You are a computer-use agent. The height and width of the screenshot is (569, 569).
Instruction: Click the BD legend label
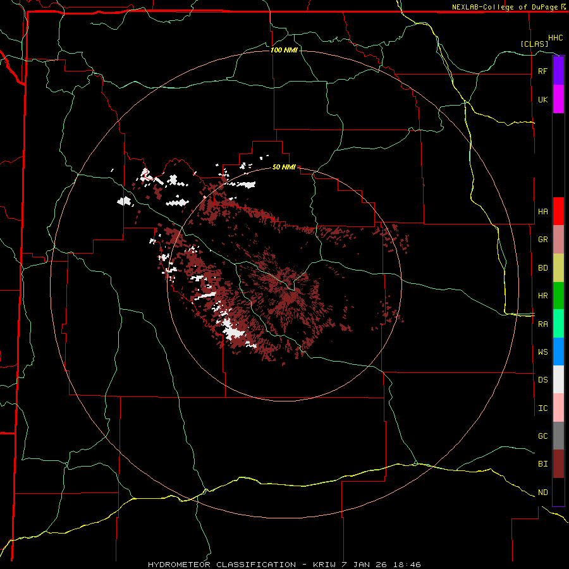(x=542, y=268)
